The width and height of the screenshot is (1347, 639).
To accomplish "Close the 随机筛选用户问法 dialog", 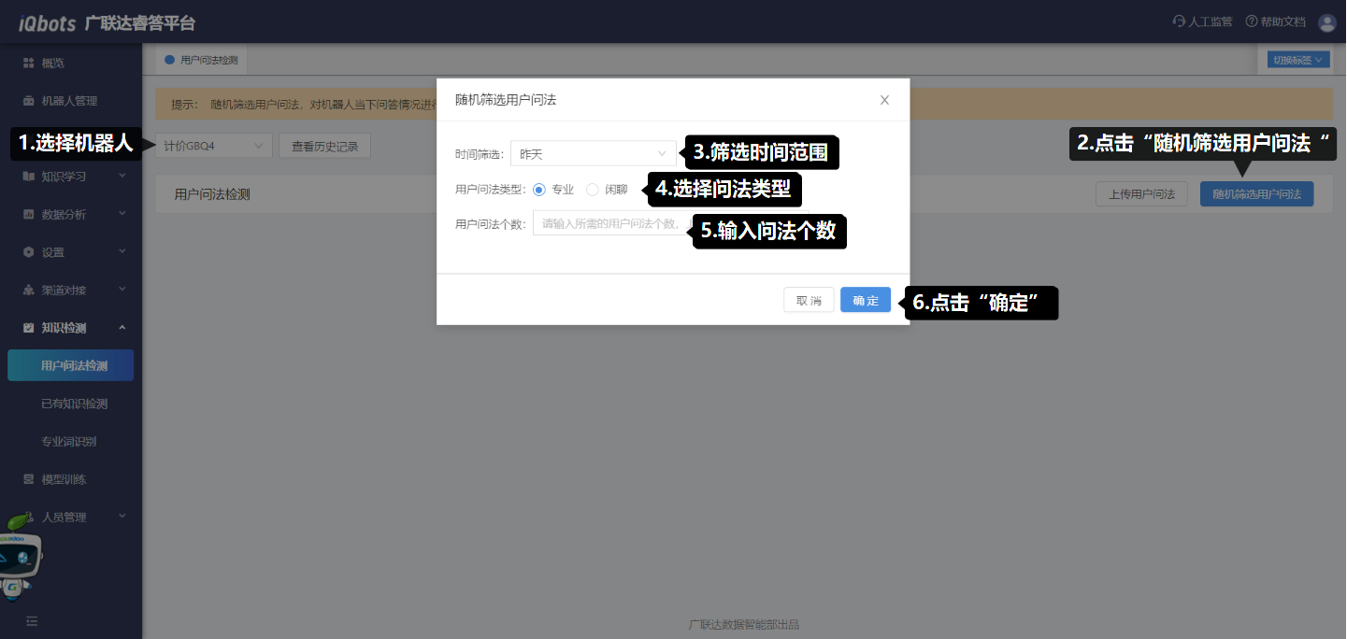I will (x=884, y=100).
